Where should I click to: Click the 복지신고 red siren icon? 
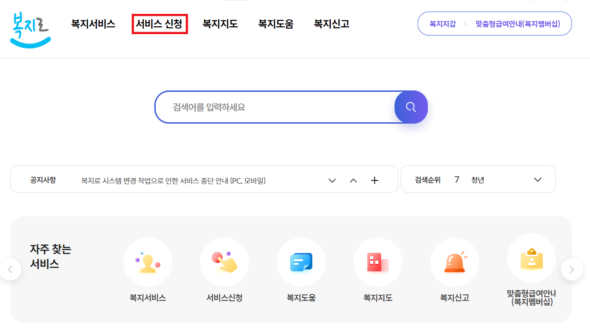(454, 262)
